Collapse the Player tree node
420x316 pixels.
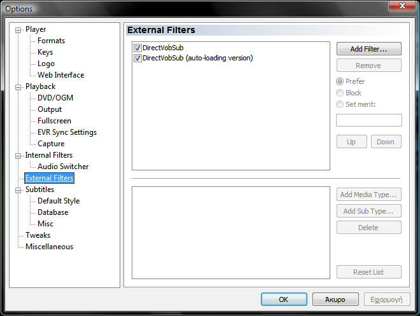[18, 30]
